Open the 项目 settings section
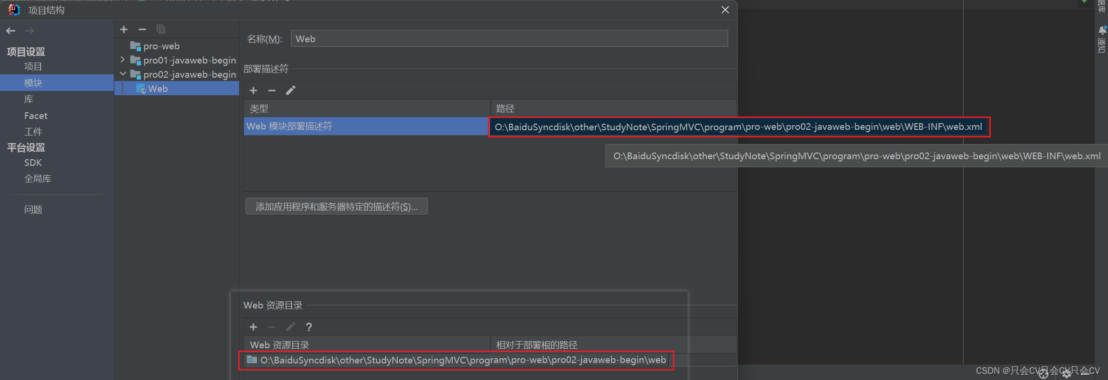Screen dimensions: 1108x380 (x=33, y=66)
